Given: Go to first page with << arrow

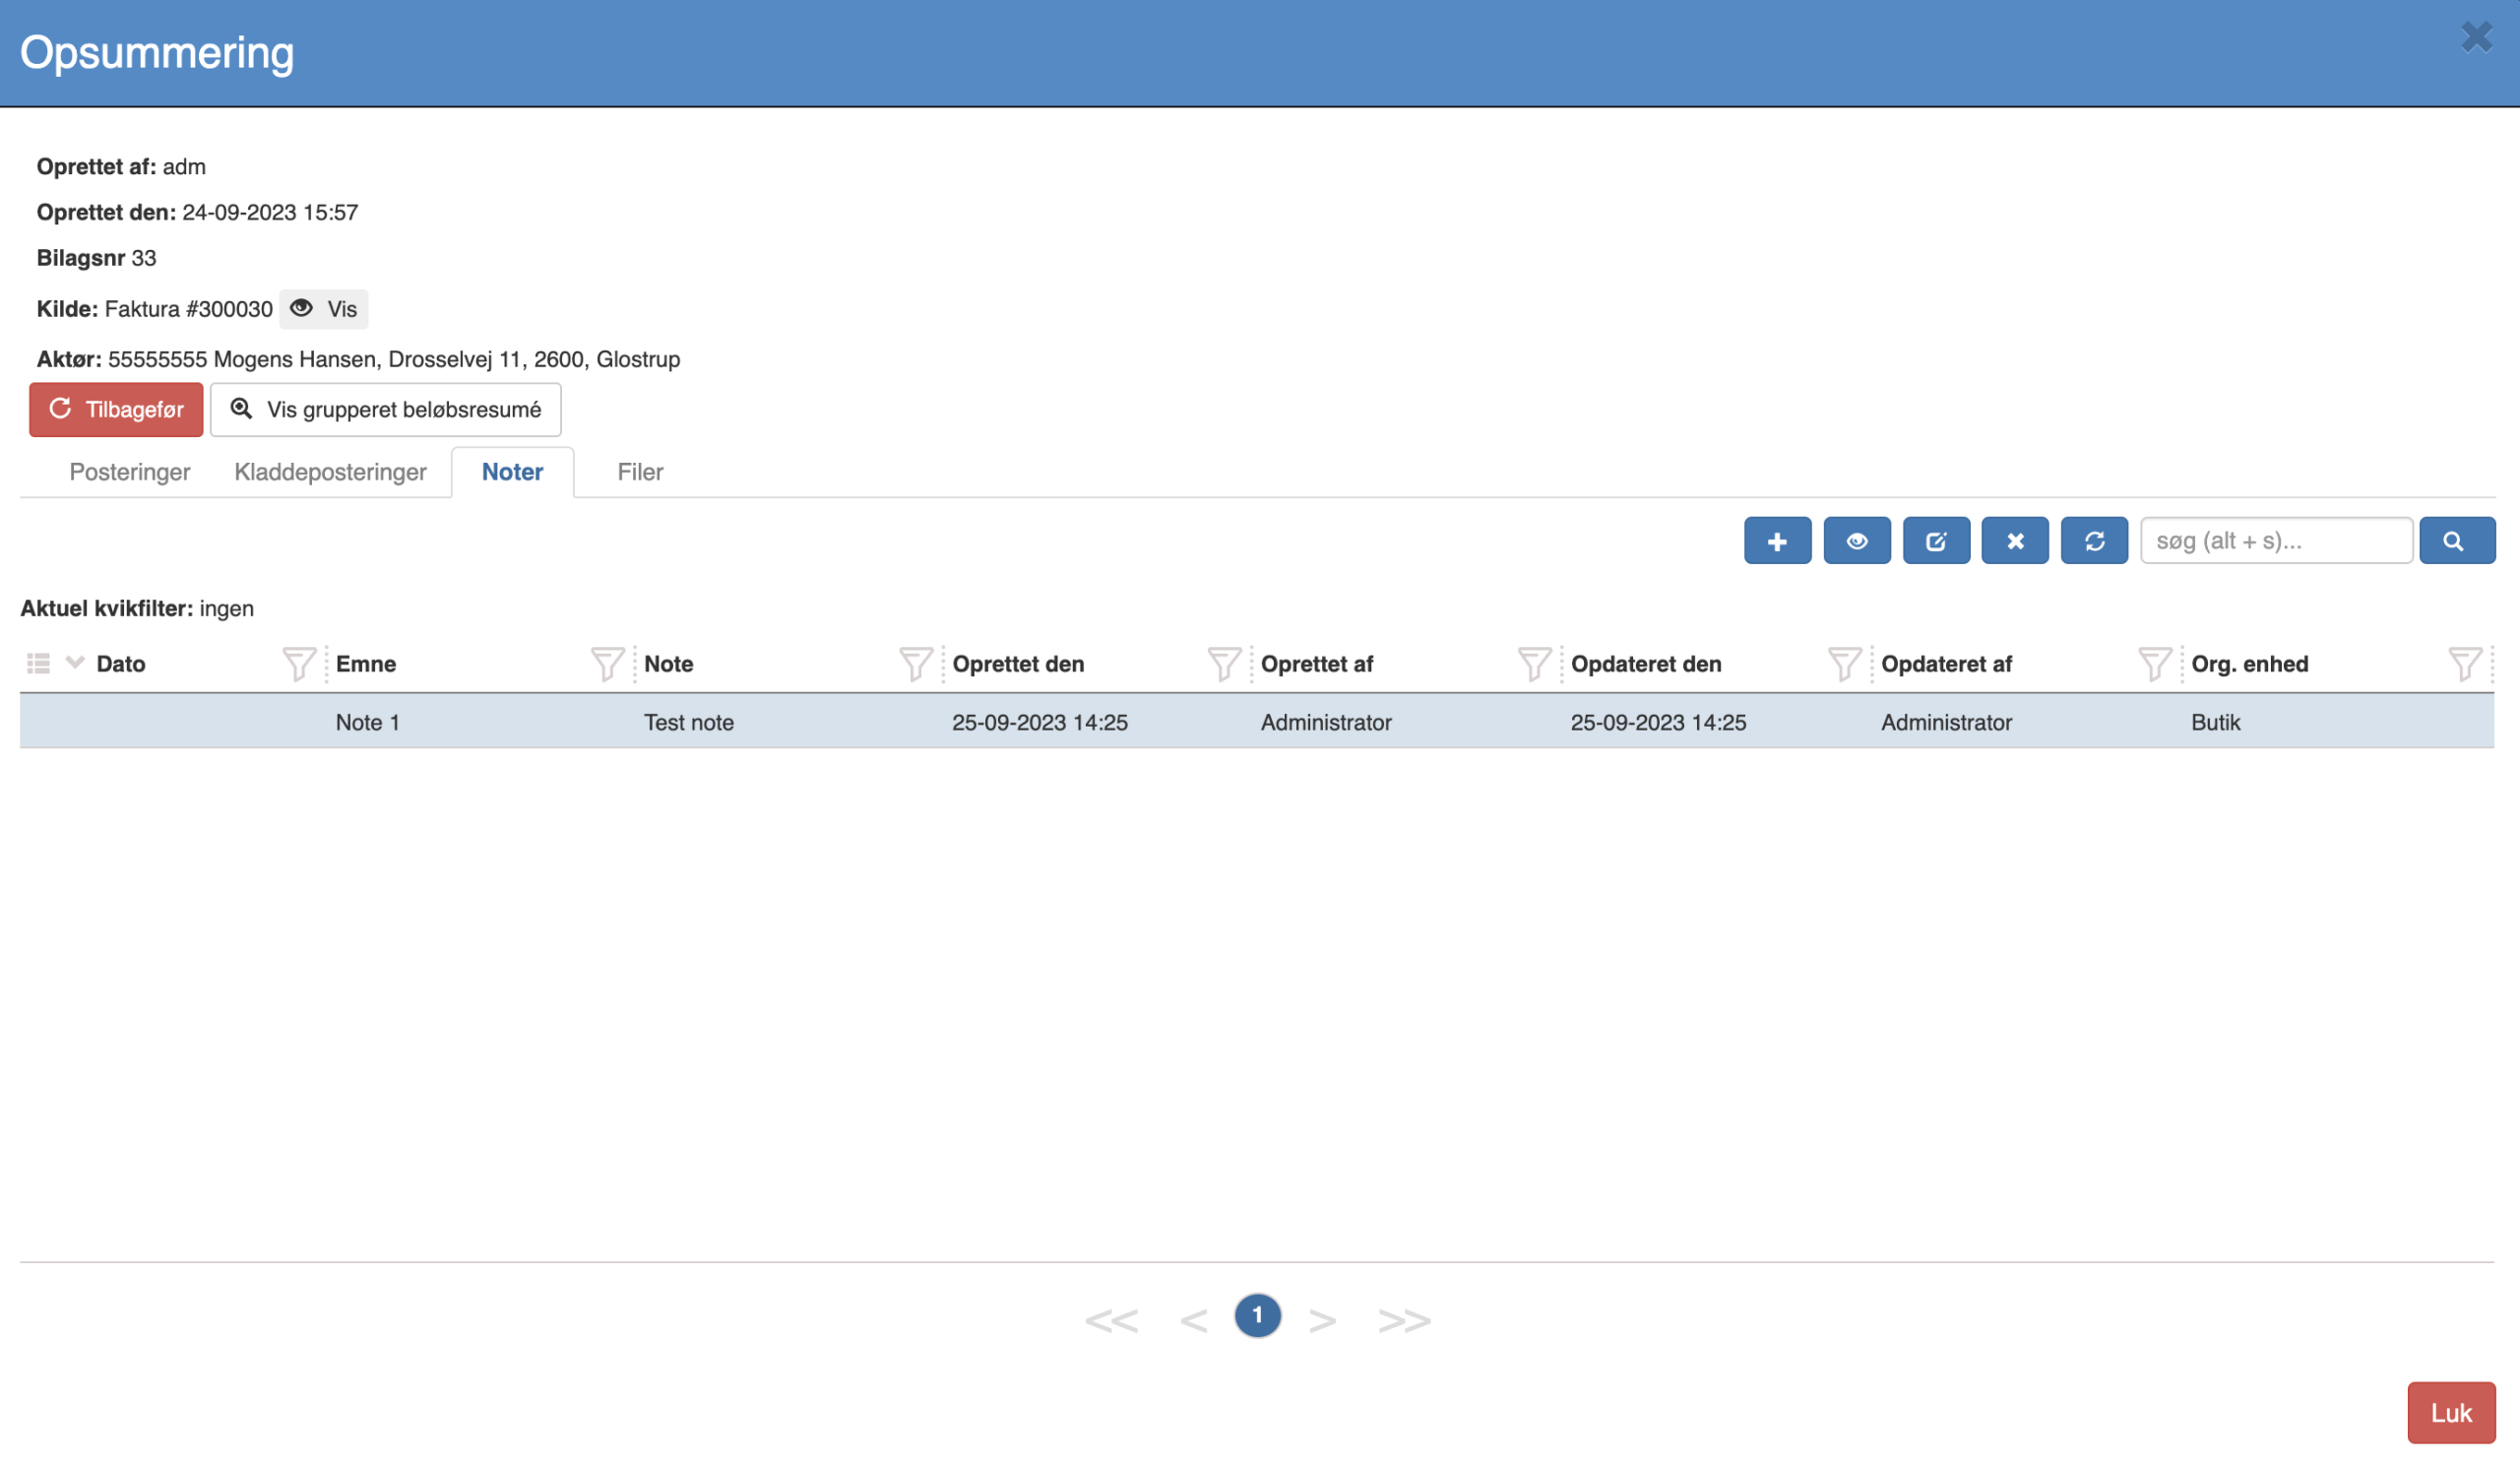Looking at the screenshot, I should (x=1111, y=1320).
